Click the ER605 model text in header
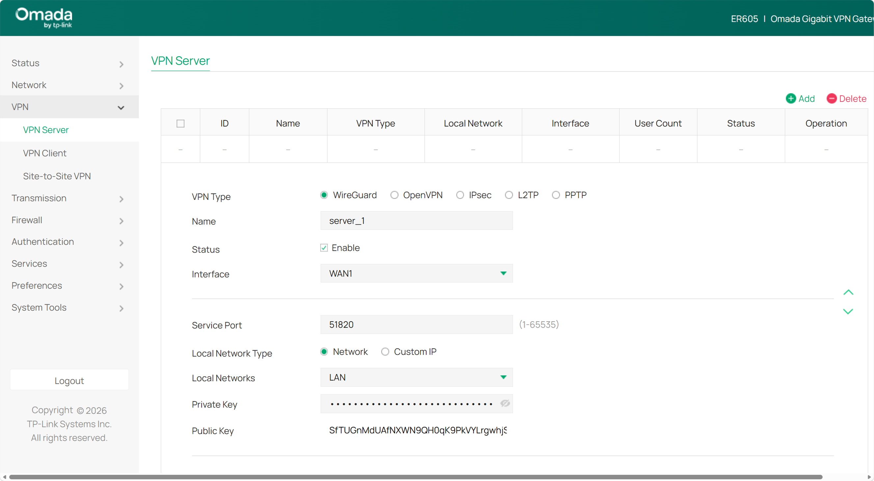 (x=744, y=19)
